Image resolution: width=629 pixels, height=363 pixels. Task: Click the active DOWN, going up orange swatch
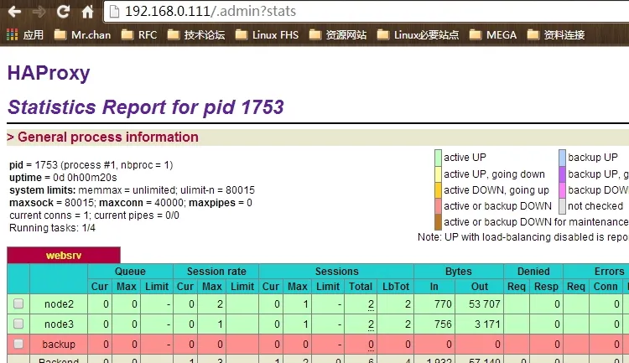click(x=438, y=190)
